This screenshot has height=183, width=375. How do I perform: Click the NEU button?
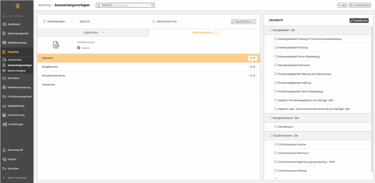tap(342, 5)
